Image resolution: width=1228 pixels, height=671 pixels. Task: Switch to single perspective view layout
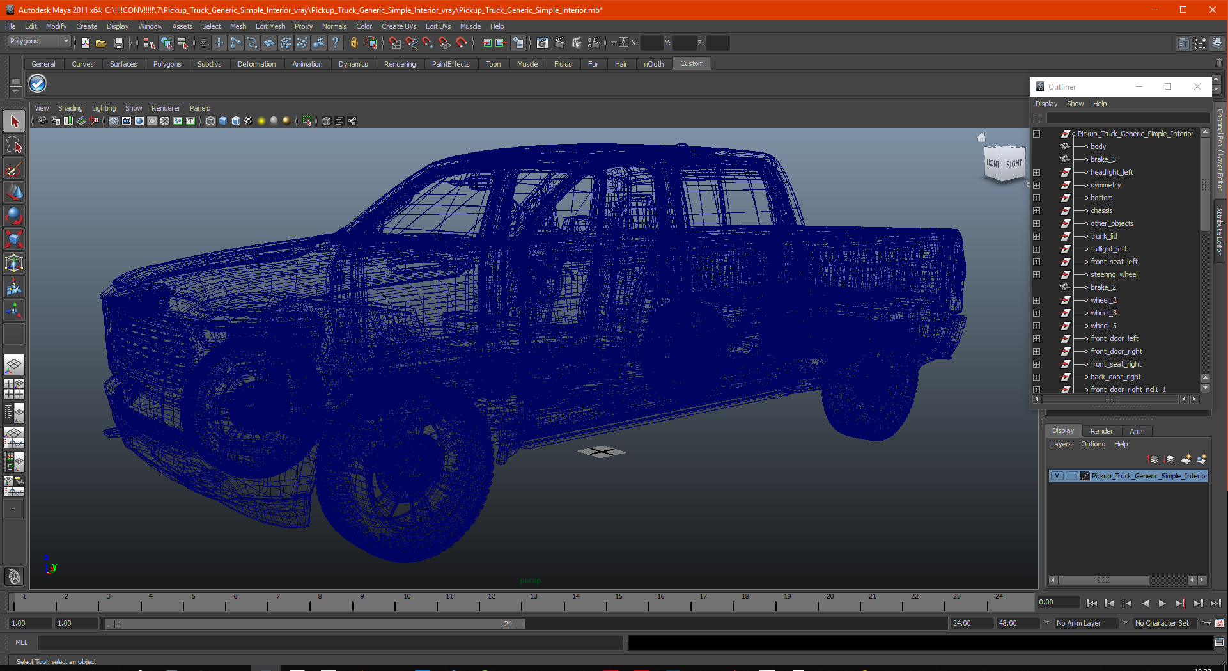pos(14,365)
